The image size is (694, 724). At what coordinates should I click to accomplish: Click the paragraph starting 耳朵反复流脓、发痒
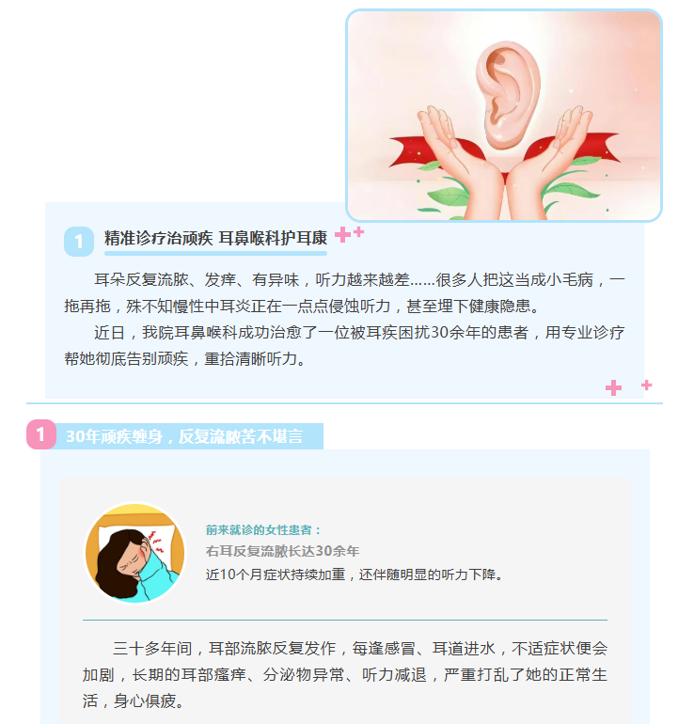coord(344,292)
